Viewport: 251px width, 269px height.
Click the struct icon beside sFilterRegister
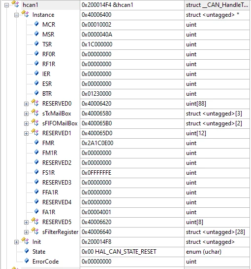pos(35,231)
